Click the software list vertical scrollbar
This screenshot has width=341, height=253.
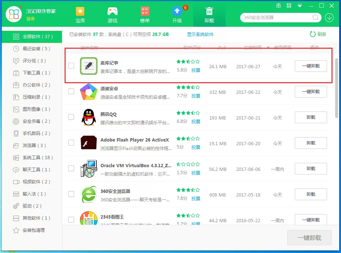(x=337, y=88)
